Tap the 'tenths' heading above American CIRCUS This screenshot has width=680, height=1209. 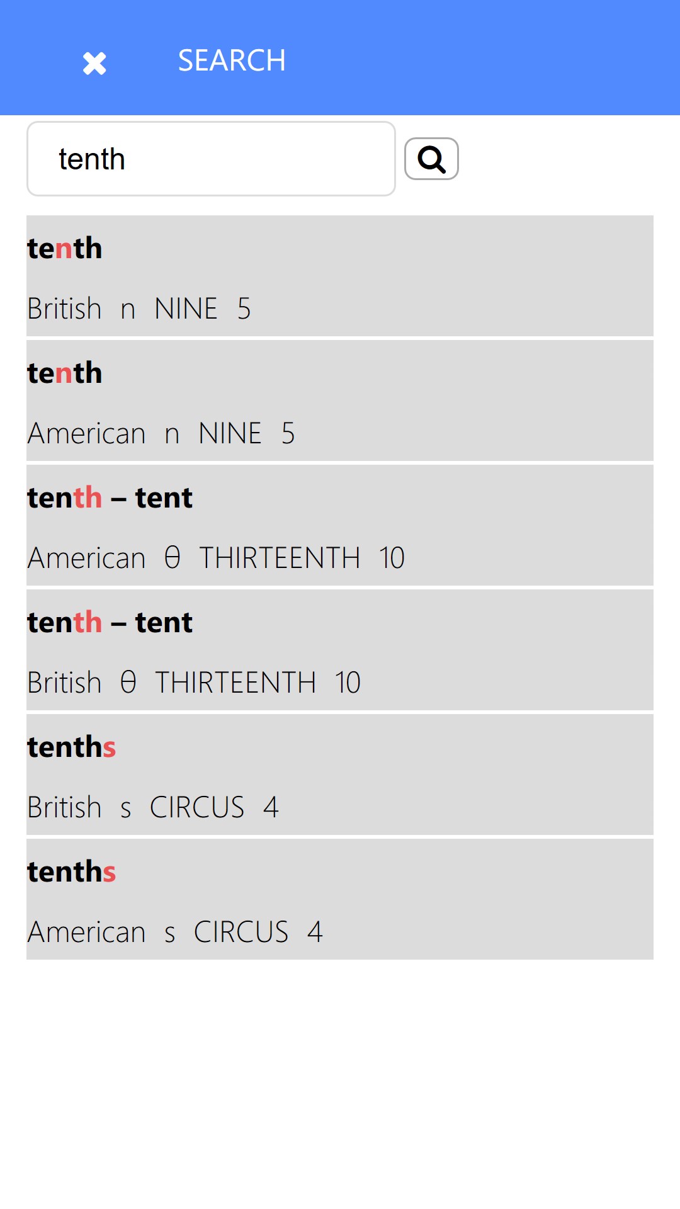coord(72,871)
